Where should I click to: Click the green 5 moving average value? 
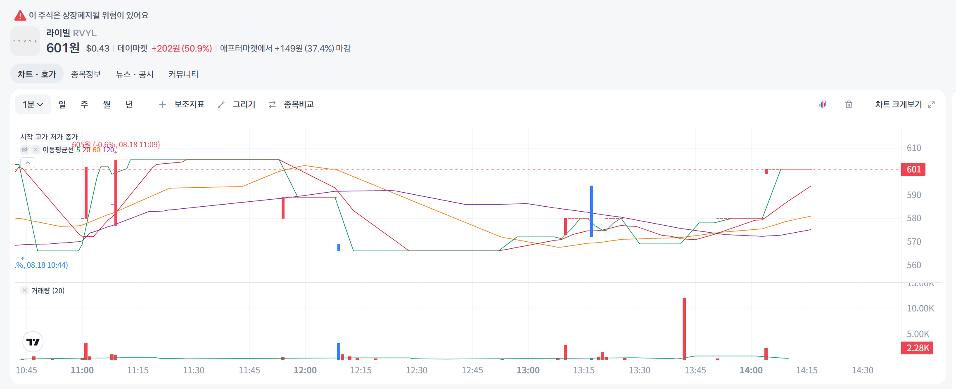coord(78,150)
